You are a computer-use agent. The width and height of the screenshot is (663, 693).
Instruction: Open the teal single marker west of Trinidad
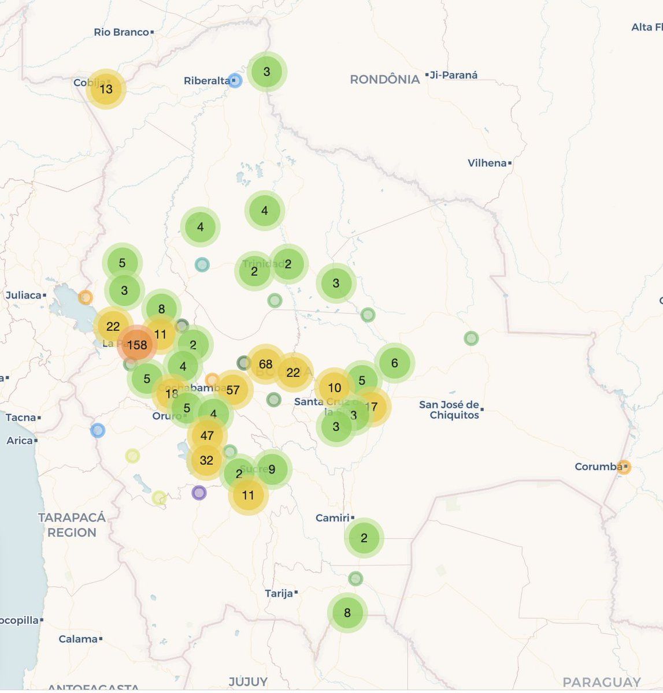coord(202,264)
